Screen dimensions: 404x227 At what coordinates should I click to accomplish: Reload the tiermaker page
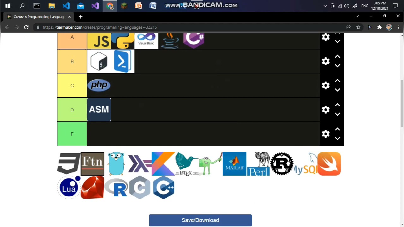26,27
